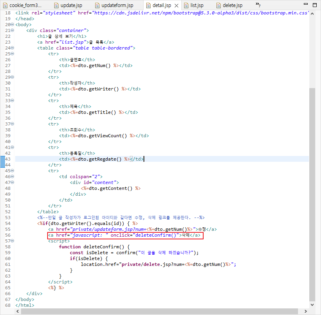Image resolution: width=321 pixels, height=315 pixels.
Task: Minimize the editor area
Action: (x=306, y=4)
